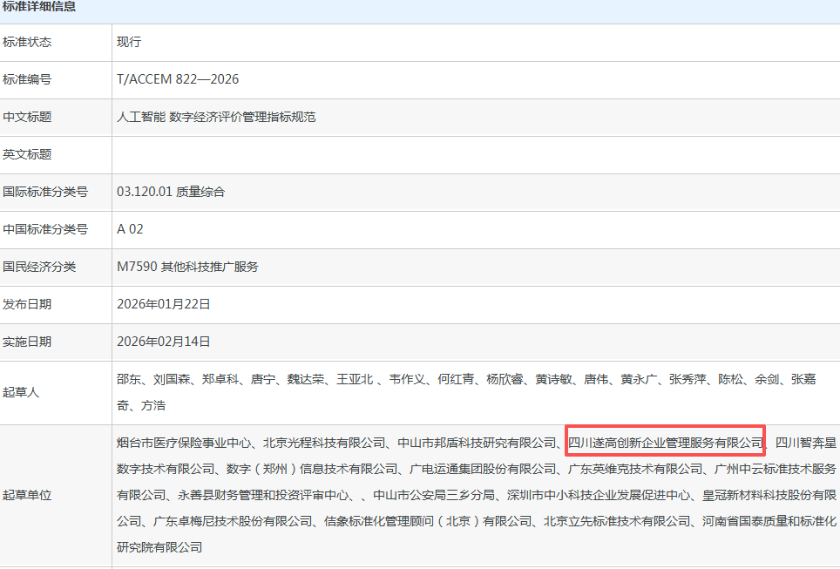Click the 标准状态 row label
The image size is (840, 569).
pos(27,42)
